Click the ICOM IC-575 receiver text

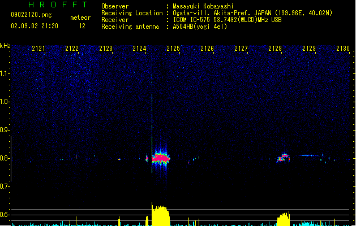point(228,20)
